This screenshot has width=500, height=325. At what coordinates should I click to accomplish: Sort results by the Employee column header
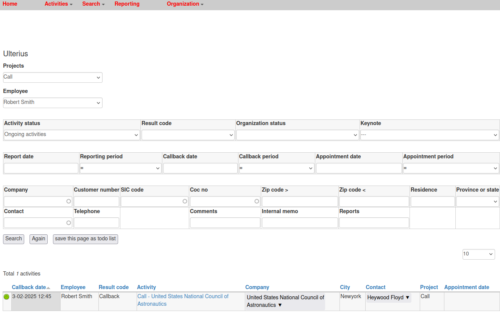[x=73, y=287]
